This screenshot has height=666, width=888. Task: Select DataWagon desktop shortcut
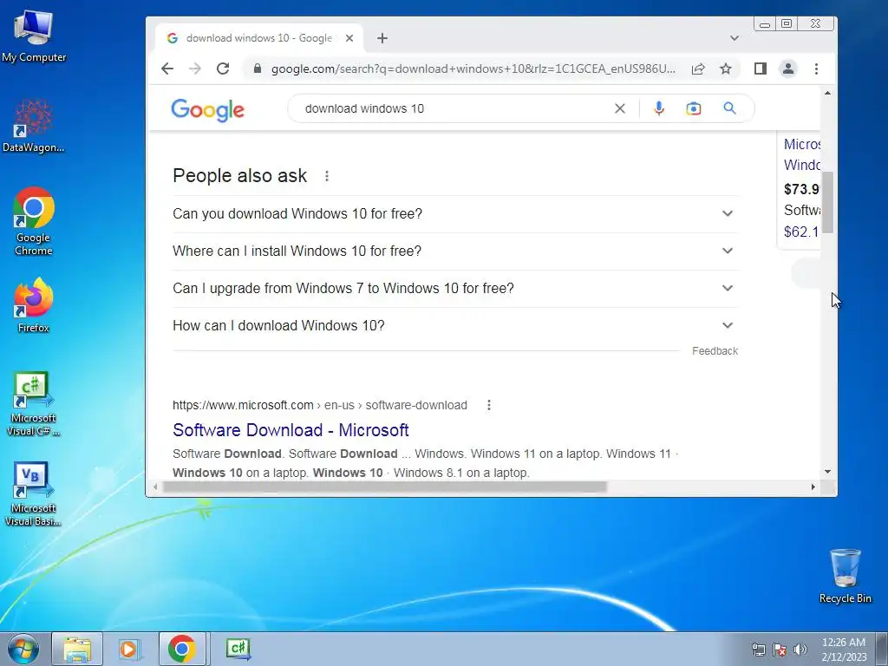[x=34, y=126]
